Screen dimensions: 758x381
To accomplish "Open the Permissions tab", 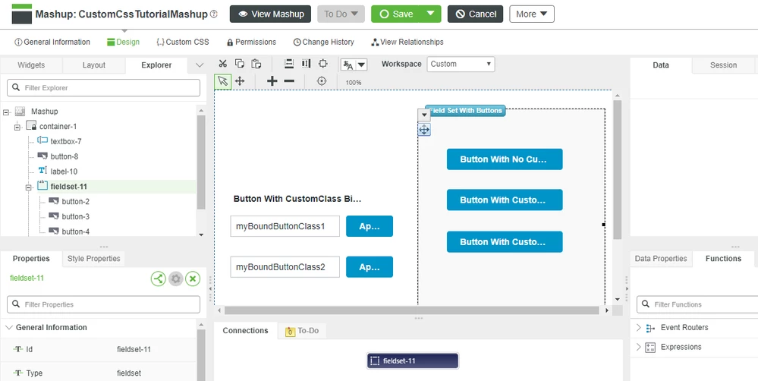I will click(x=251, y=42).
